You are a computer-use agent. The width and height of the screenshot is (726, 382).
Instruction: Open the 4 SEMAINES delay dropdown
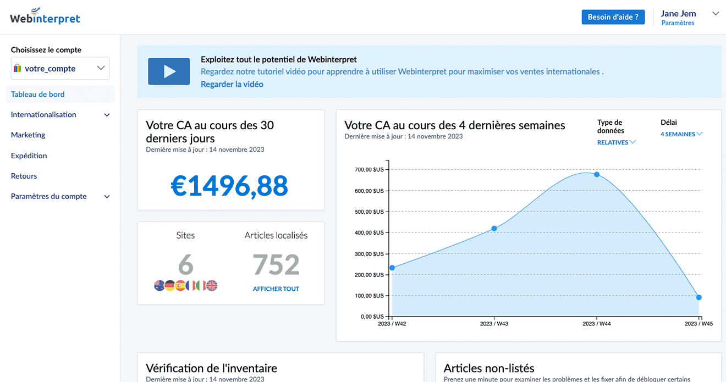click(681, 134)
